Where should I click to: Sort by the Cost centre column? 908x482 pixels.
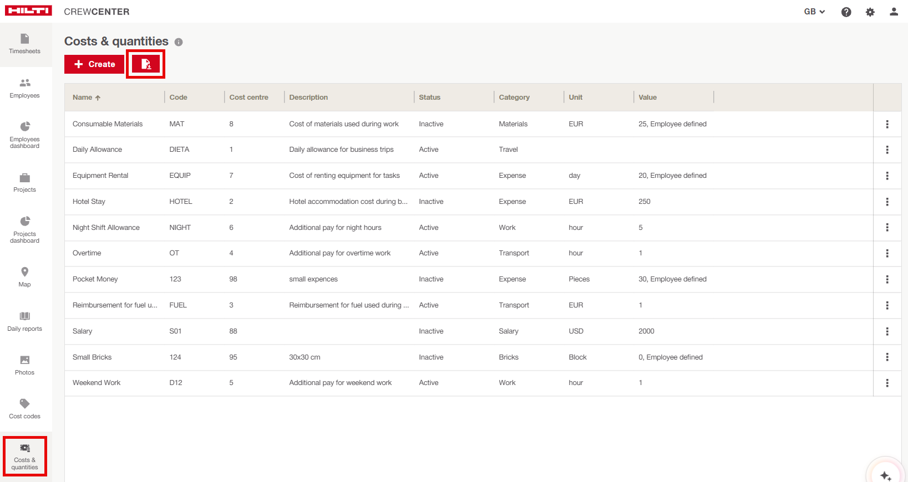248,98
